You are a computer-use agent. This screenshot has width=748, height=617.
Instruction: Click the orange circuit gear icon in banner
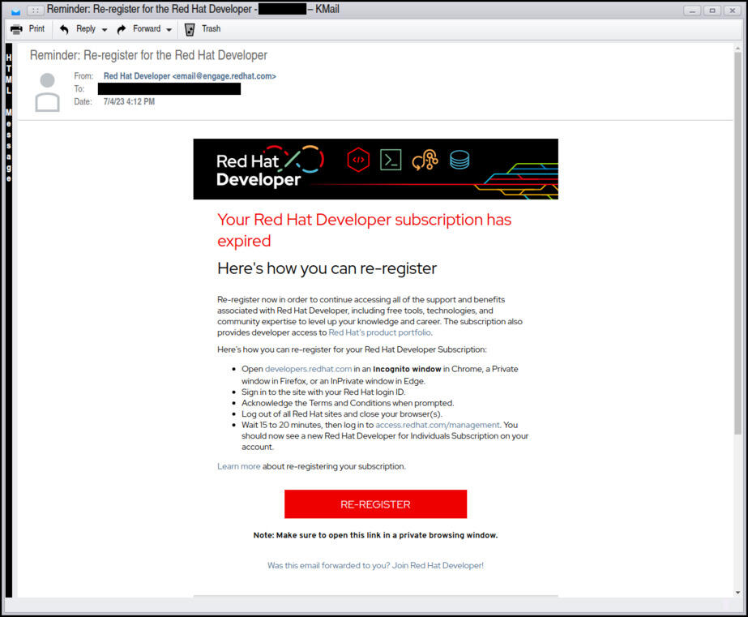(425, 160)
